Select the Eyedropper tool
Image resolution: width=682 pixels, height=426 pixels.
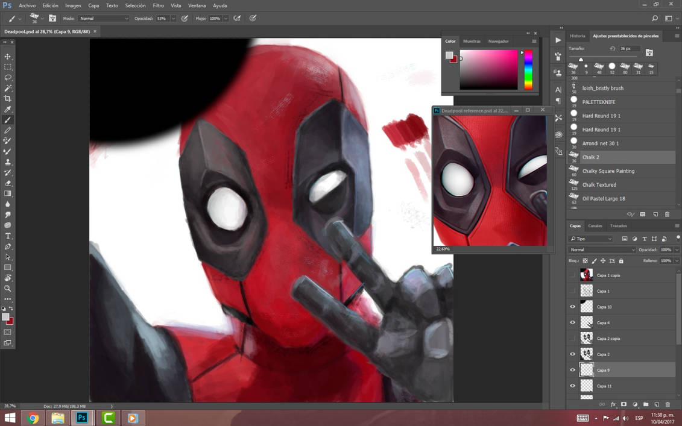point(7,109)
